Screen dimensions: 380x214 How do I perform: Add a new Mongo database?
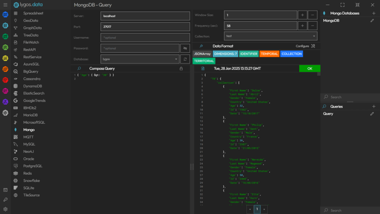374,13
